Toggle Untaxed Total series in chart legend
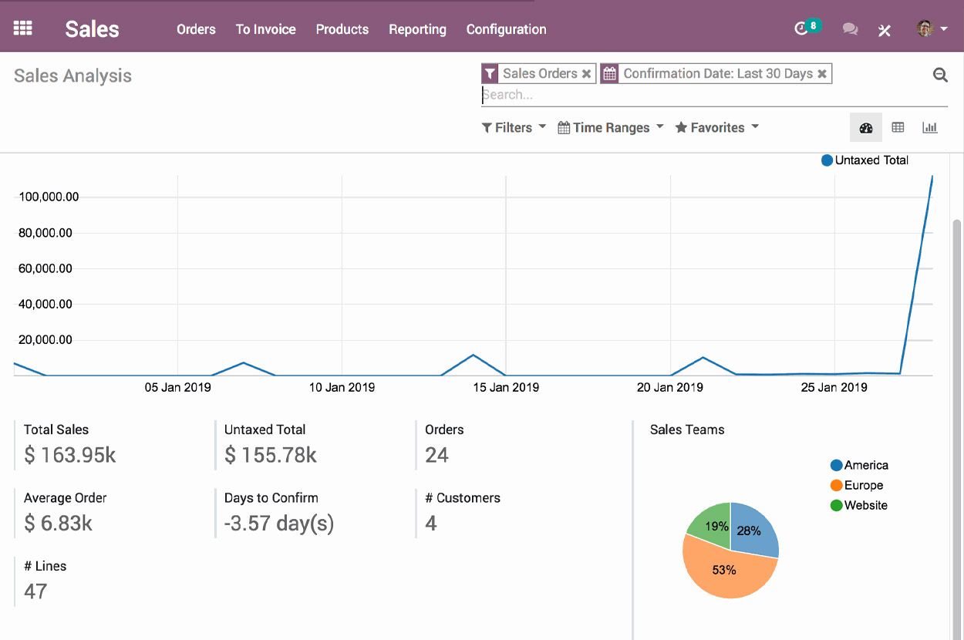The width and height of the screenshot is (964, 640). (x=865, y=160)
